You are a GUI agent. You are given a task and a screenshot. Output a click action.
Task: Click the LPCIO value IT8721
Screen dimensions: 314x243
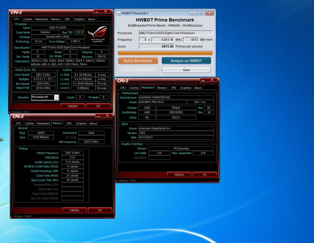(176, 118)
